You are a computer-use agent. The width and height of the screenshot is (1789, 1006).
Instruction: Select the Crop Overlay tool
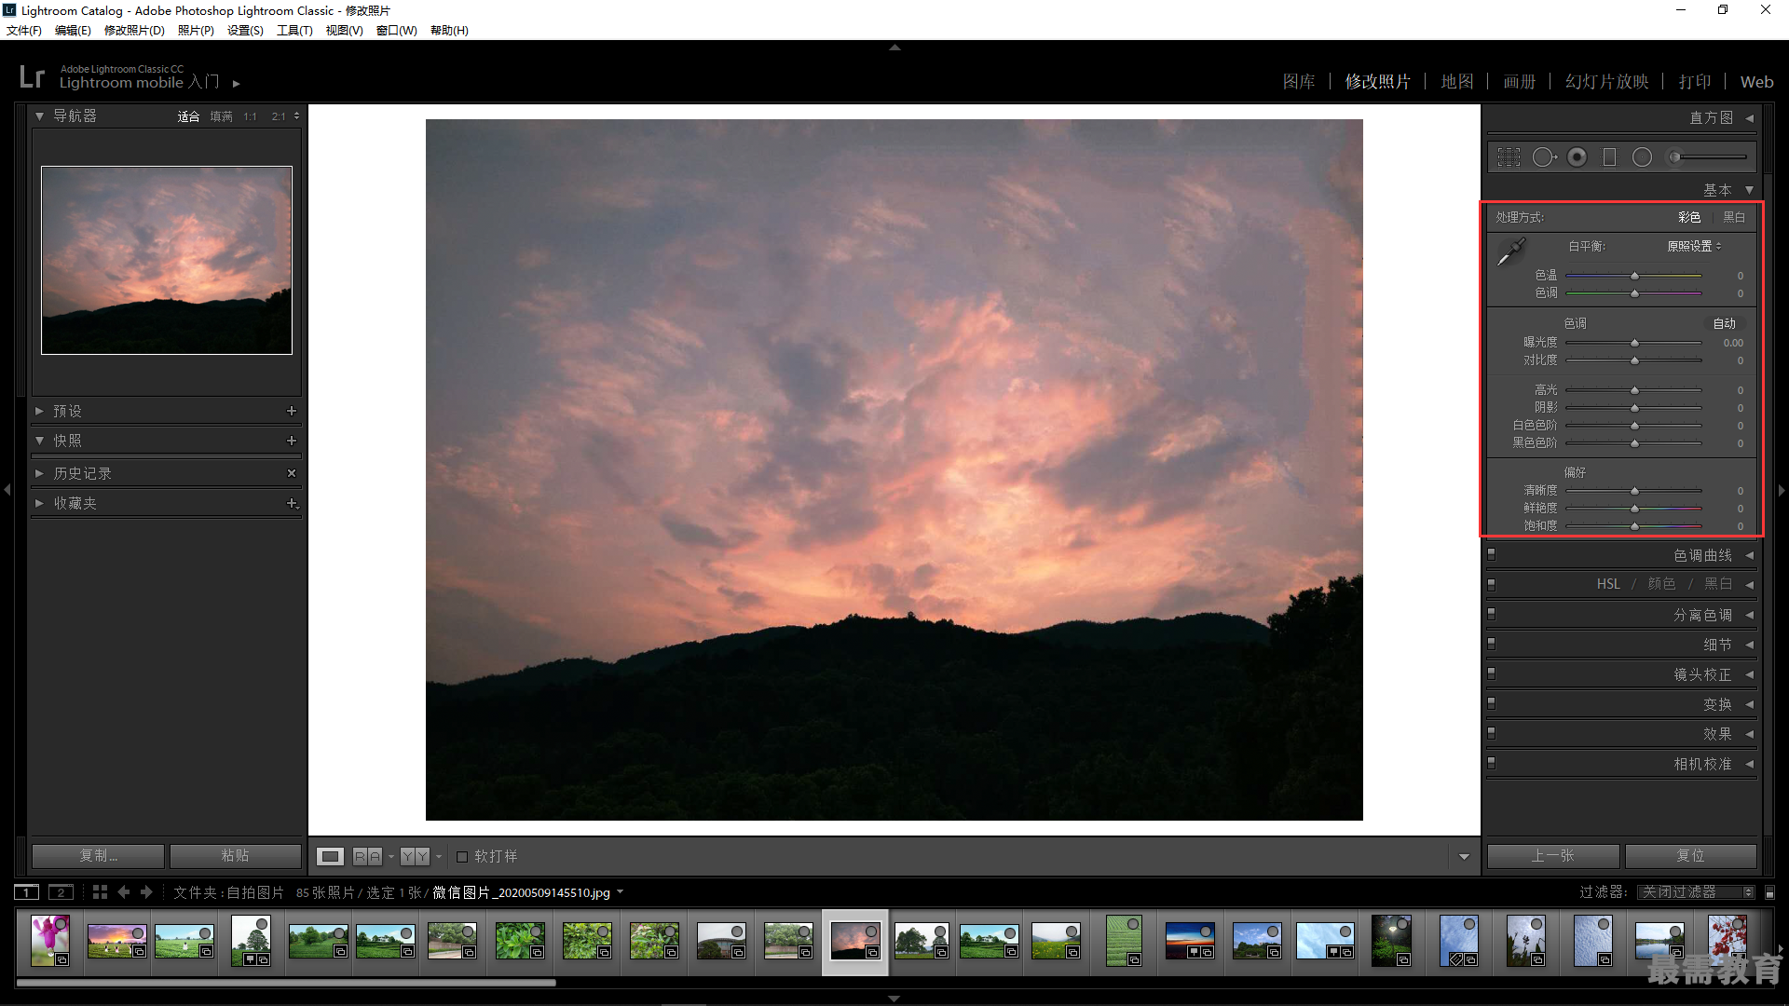click(x=1509, y=157)
